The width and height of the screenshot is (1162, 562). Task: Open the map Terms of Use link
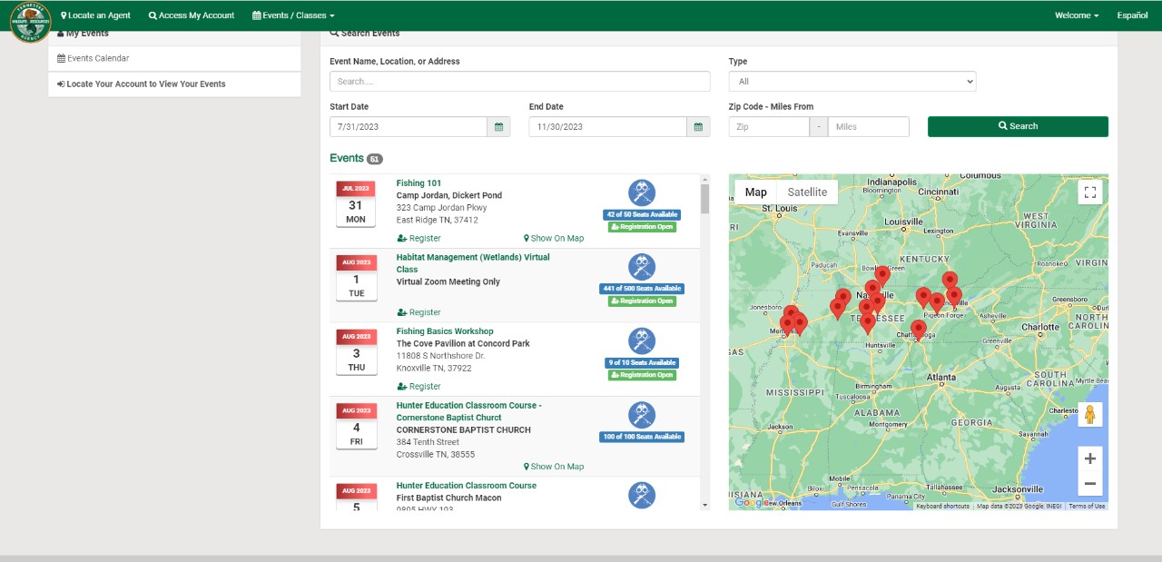(x=1087, y=507)
